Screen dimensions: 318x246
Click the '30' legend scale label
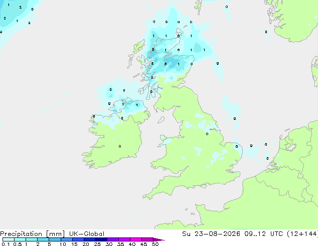[109, 244]
